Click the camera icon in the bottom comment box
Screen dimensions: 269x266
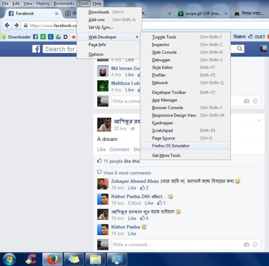click(247, 245)
